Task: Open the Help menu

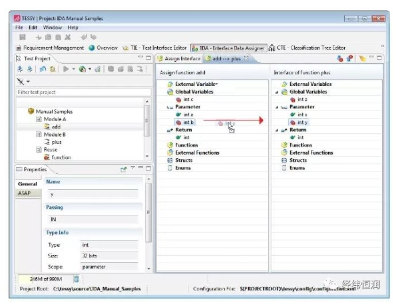Action: [73, 28]
